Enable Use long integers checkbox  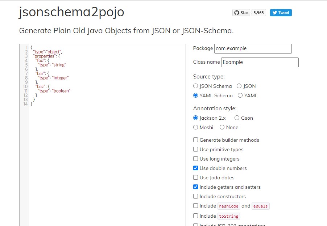[x=195, y=159]
